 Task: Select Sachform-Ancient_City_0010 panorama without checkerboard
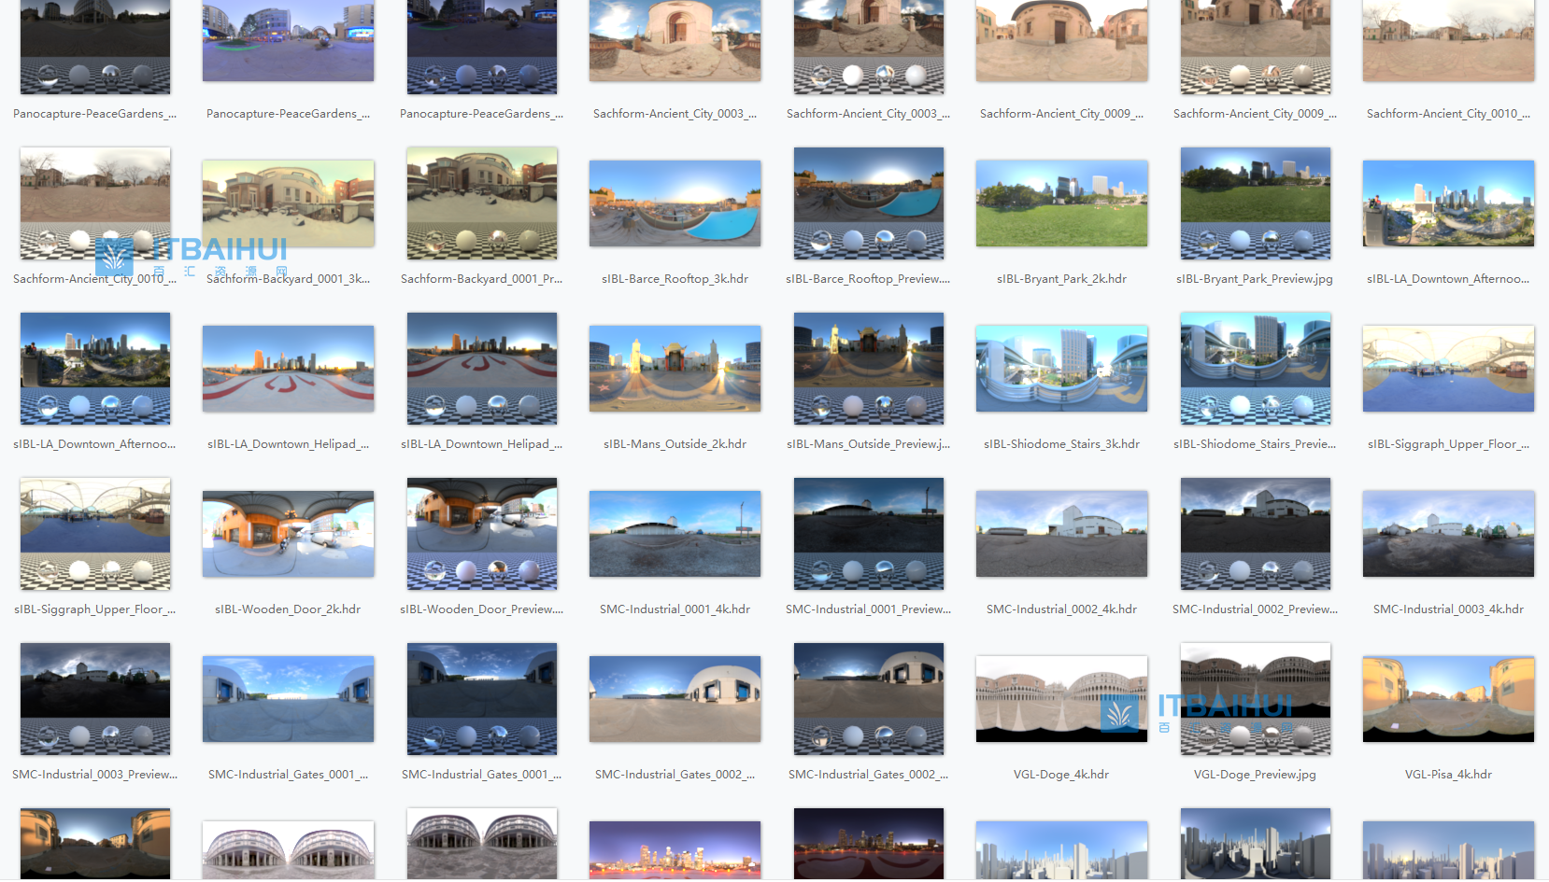[1448, 40]
